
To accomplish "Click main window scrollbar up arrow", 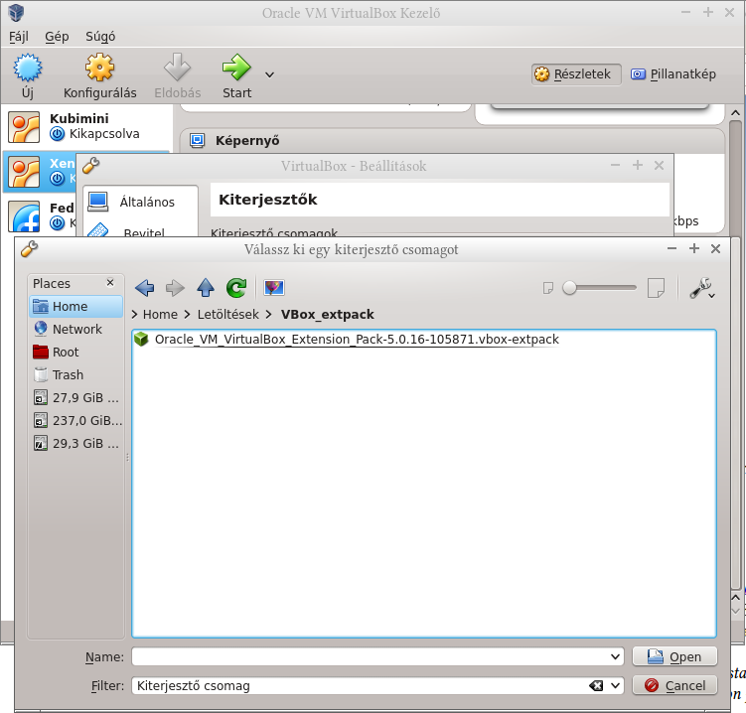I will [x=735, y=113].
